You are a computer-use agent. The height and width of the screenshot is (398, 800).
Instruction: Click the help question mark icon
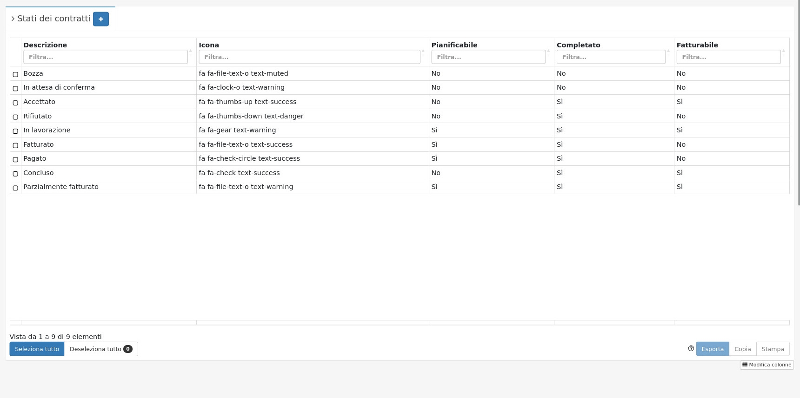click(x=691, y=349)
